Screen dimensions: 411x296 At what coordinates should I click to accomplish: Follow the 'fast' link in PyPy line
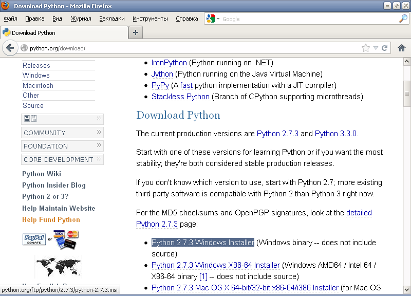(186, 85)
